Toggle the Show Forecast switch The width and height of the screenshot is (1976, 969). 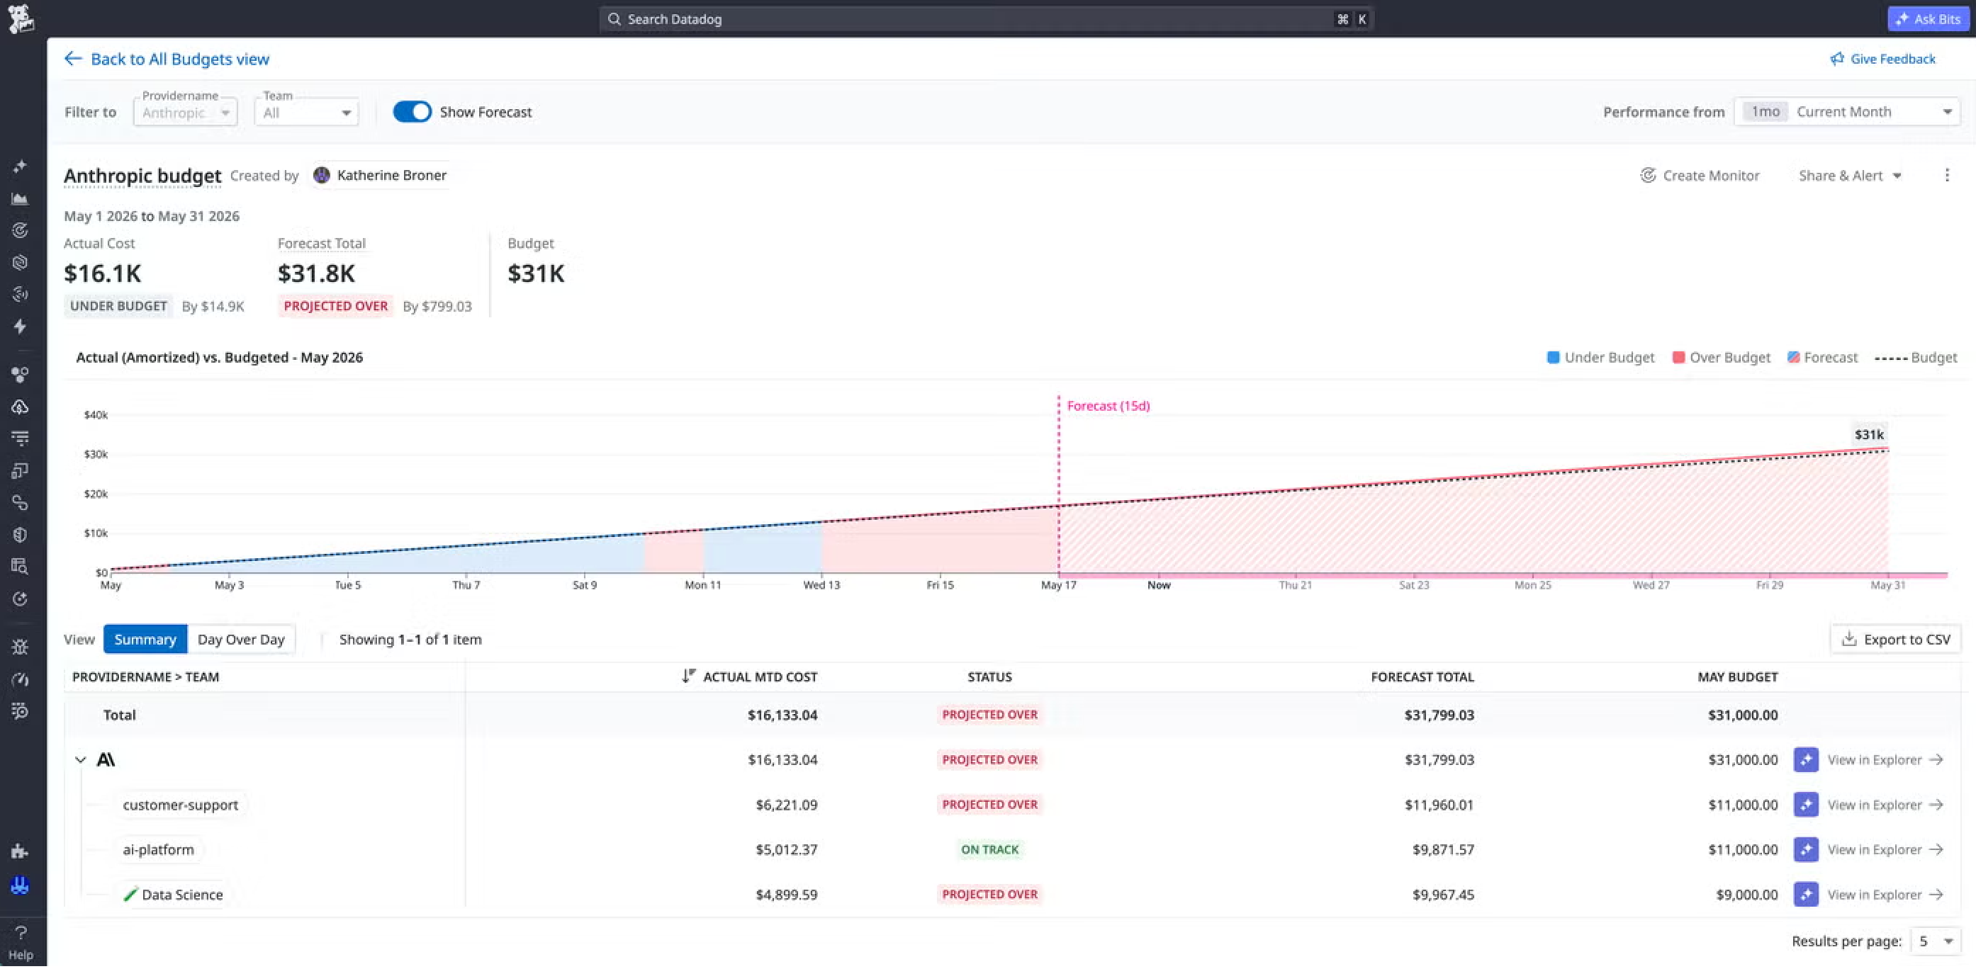pos(412,112)
